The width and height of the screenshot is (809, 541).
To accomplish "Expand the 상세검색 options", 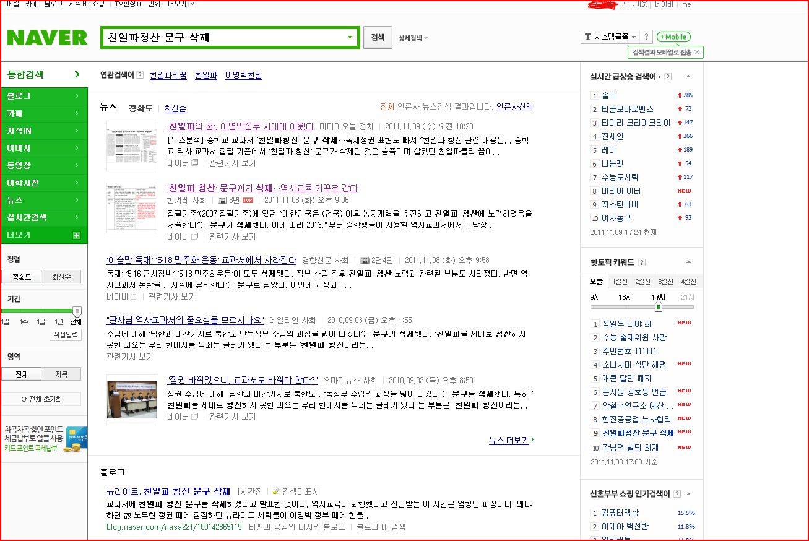I will (x=413, y=38).
